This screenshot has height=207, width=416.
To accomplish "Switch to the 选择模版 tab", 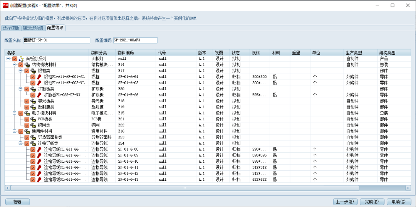I will 11,28.
